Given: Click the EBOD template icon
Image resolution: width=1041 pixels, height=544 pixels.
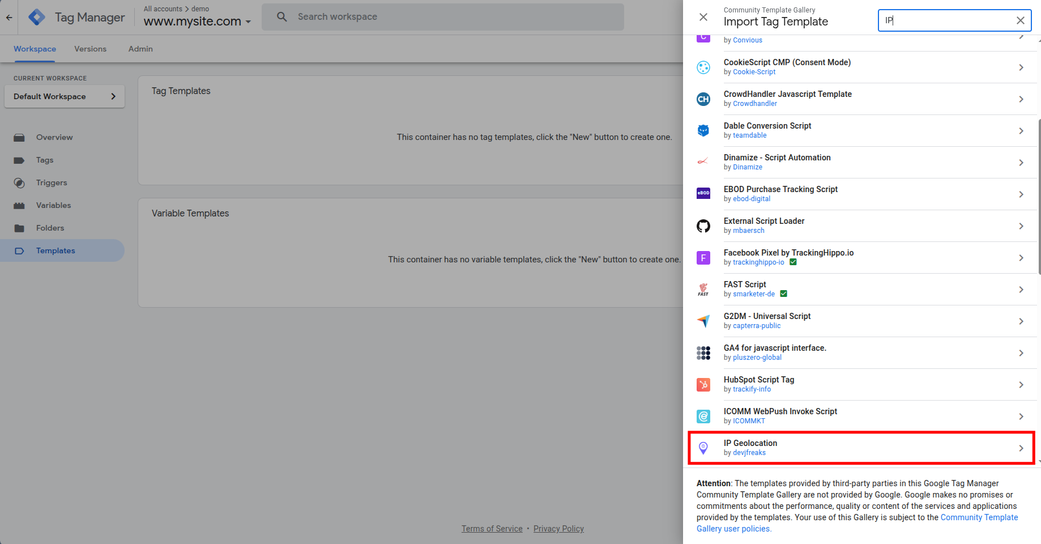Looking at the screenshot, I should pyautogui.click(x=703, y=194).
